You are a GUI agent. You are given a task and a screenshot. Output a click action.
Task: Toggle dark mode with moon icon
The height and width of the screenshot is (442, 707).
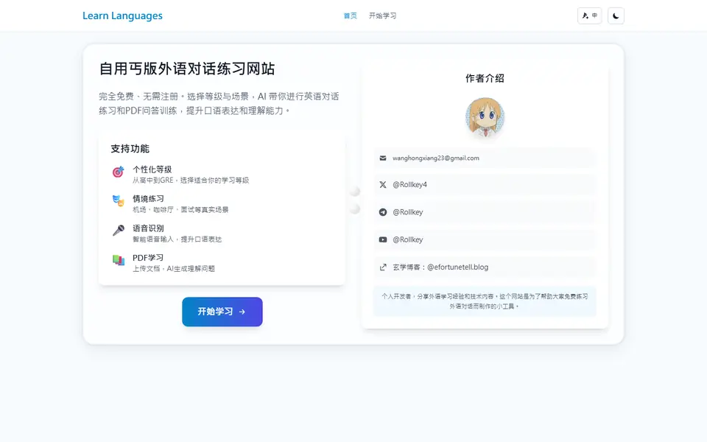[x=616, y=15]
